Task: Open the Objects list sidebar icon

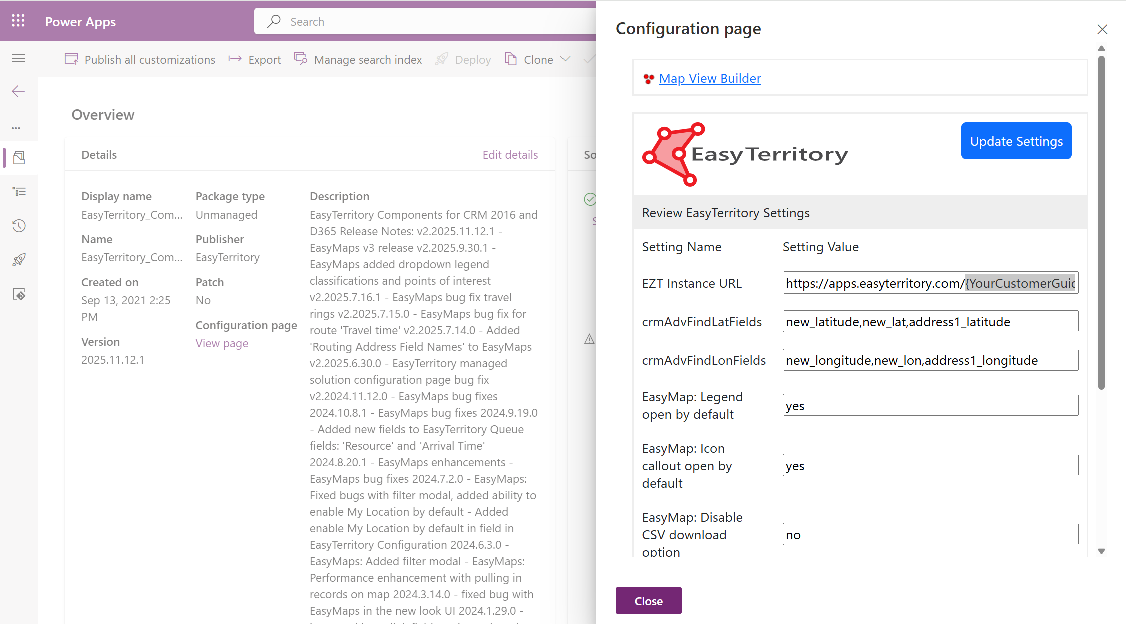Action: (x=19, y=191)
